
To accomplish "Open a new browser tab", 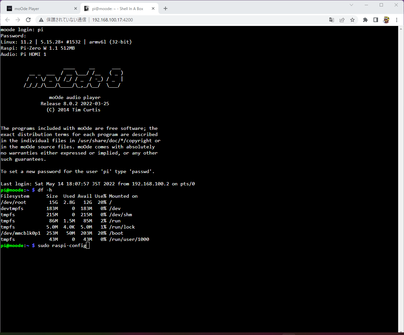I will click(x=165, y=8).
